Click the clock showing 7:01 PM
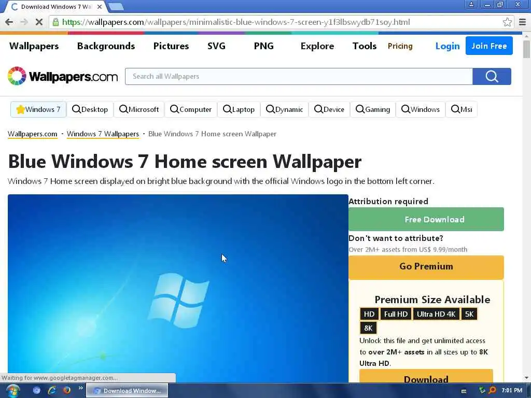This screenshot has width=531, height=398. tap(512, 390)
